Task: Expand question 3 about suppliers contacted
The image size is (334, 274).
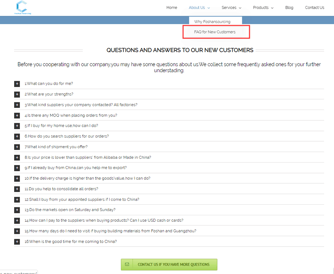Action: pos(17,105)
